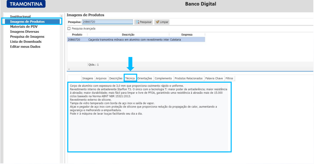The width and height of the screenshot is (314, 164).
Task: Switch to the Descrições tab
Action: (x=116, y=78)
